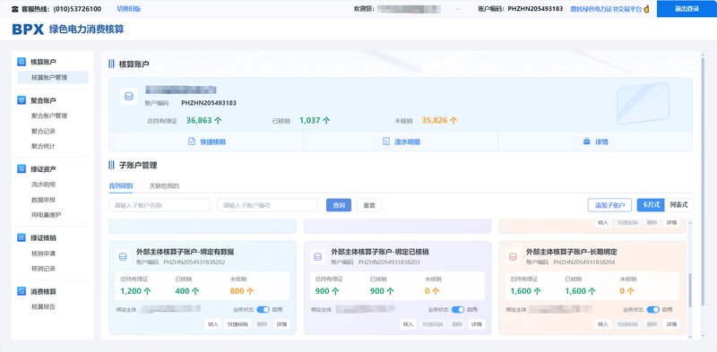Click the 绿证核销 sidebar section icon
This screenshot has width=717, height=352.
tap(22, 237)
